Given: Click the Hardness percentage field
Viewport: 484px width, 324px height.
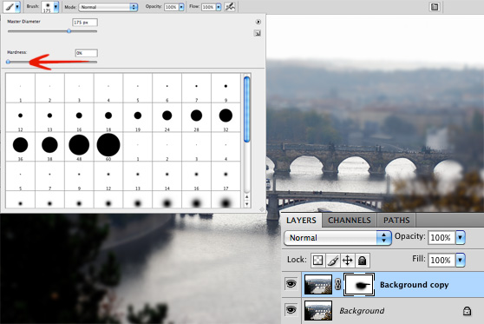Looking at the screenshot, I should [x=87, y=53].
